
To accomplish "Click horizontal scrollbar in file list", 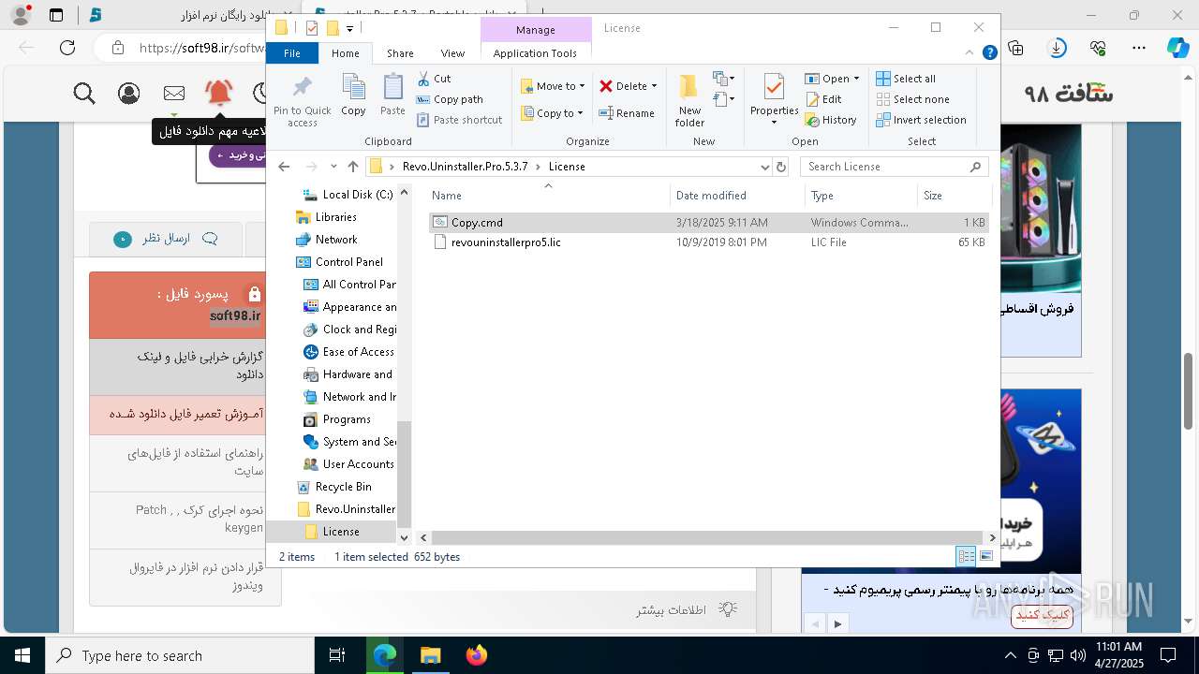I will click(x=708, y=538).
